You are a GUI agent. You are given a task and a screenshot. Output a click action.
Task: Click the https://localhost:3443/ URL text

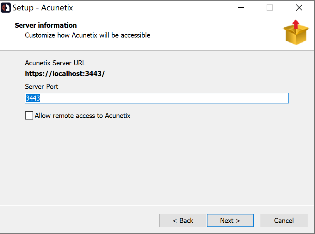(65, 74)
